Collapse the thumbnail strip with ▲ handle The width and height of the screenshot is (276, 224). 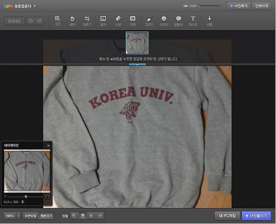[x=137, y=64]
